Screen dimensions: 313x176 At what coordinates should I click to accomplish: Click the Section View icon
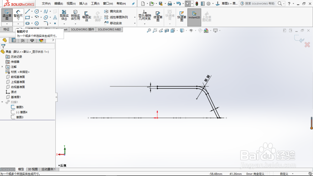coord(167,31)
